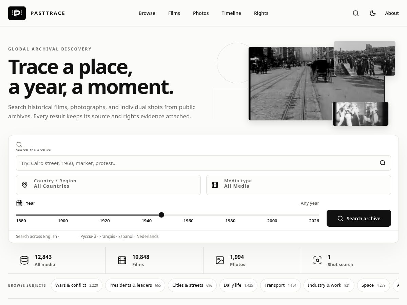Image resolution: width=407 pixels, height=305 pixels.
Task: Click the film strip icon in Media type
Action: click(215, 185)
